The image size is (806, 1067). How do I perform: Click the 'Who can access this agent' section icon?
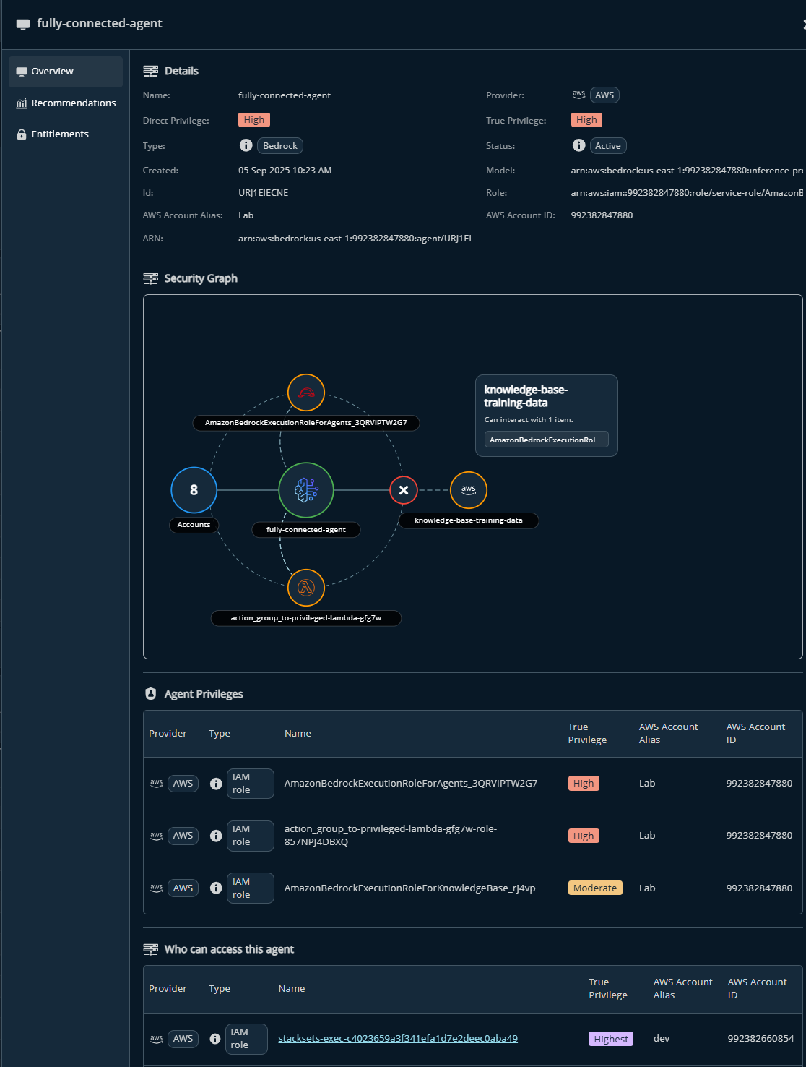point(151,949)
